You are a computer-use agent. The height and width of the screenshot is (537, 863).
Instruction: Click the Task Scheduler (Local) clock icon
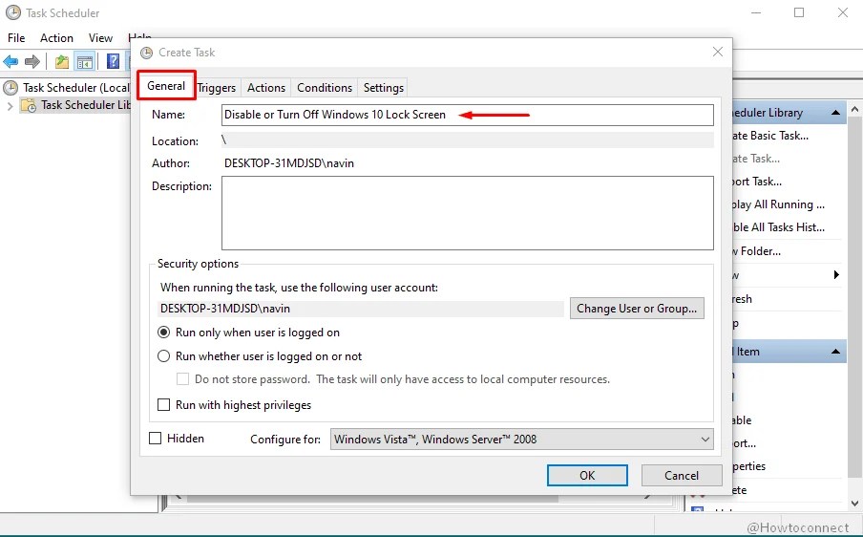(x=11, y=88)
